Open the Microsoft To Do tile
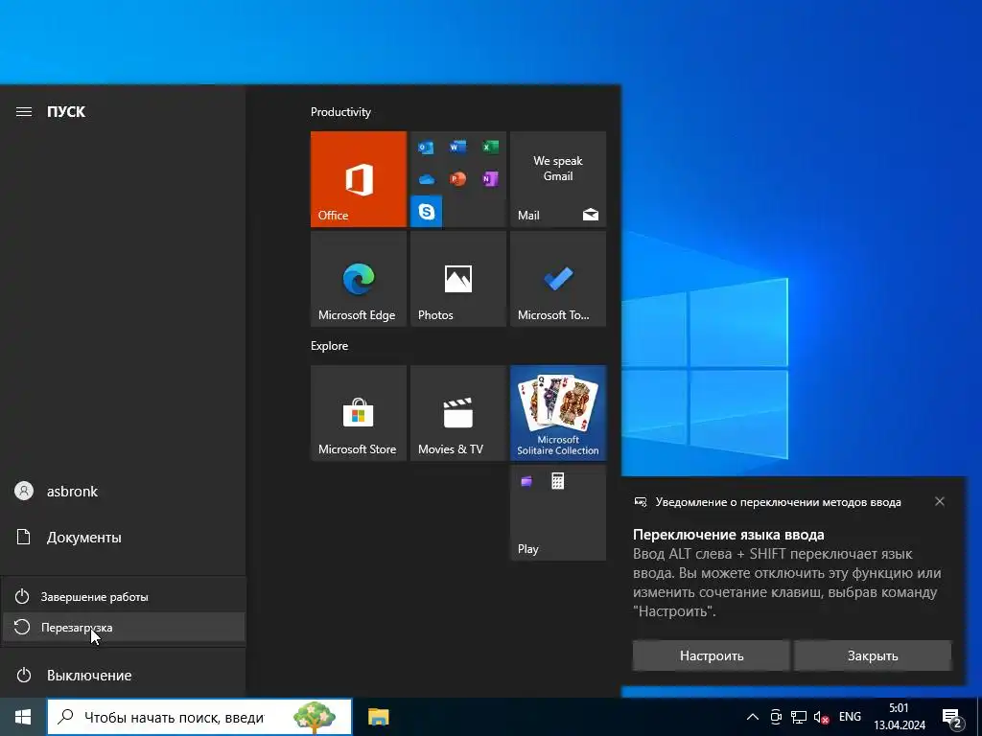The width and height of the screenshot is (982, 736). pos(558,279)
